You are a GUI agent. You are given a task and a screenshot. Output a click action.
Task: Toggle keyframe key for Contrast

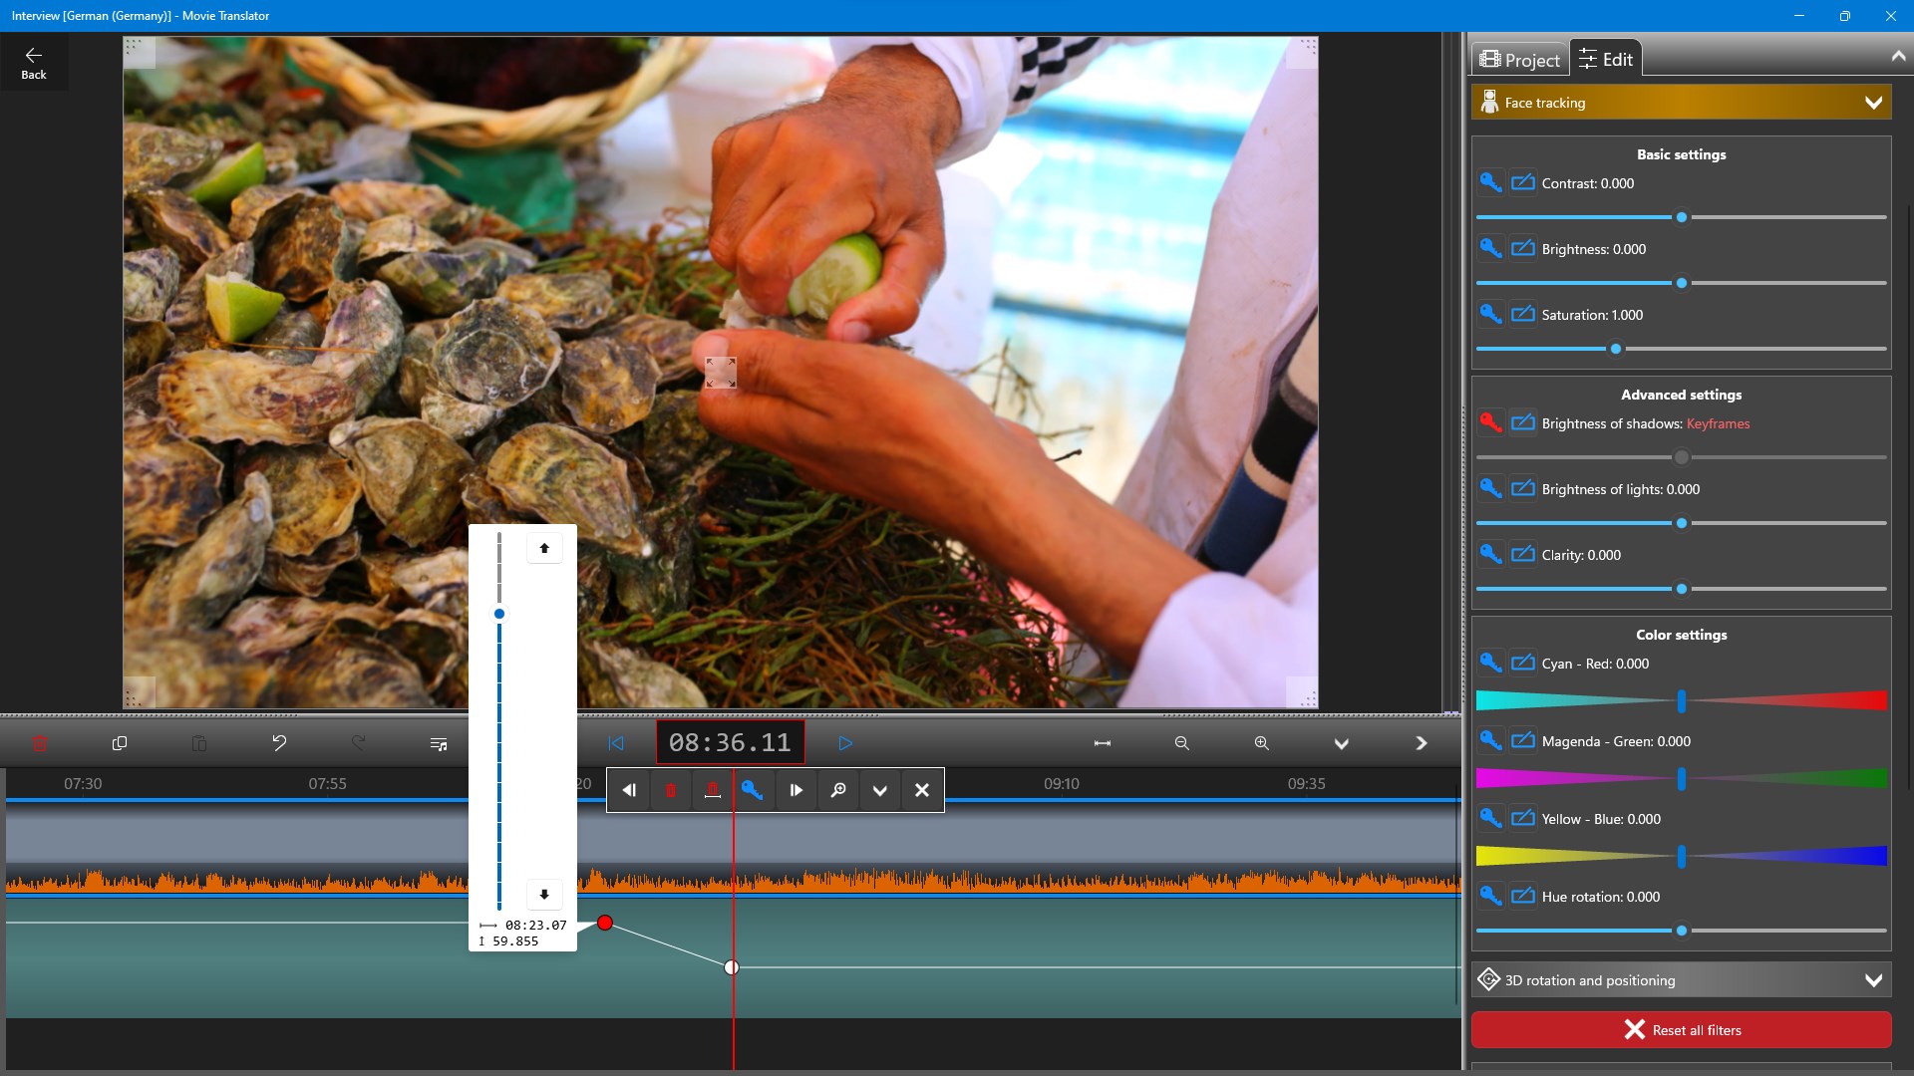[1490, 182]
